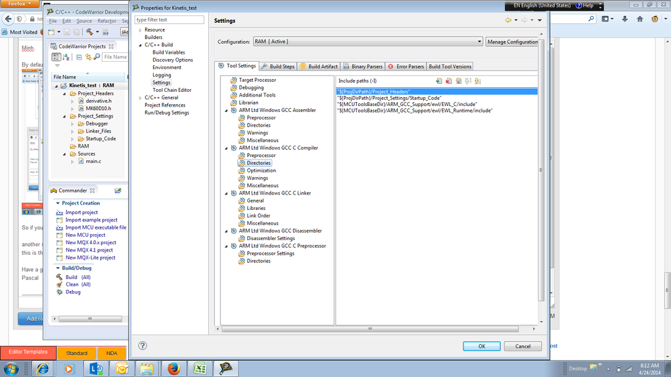
Task: Open the Refactor menu in CodeWarrior
Action: [107, 21]
